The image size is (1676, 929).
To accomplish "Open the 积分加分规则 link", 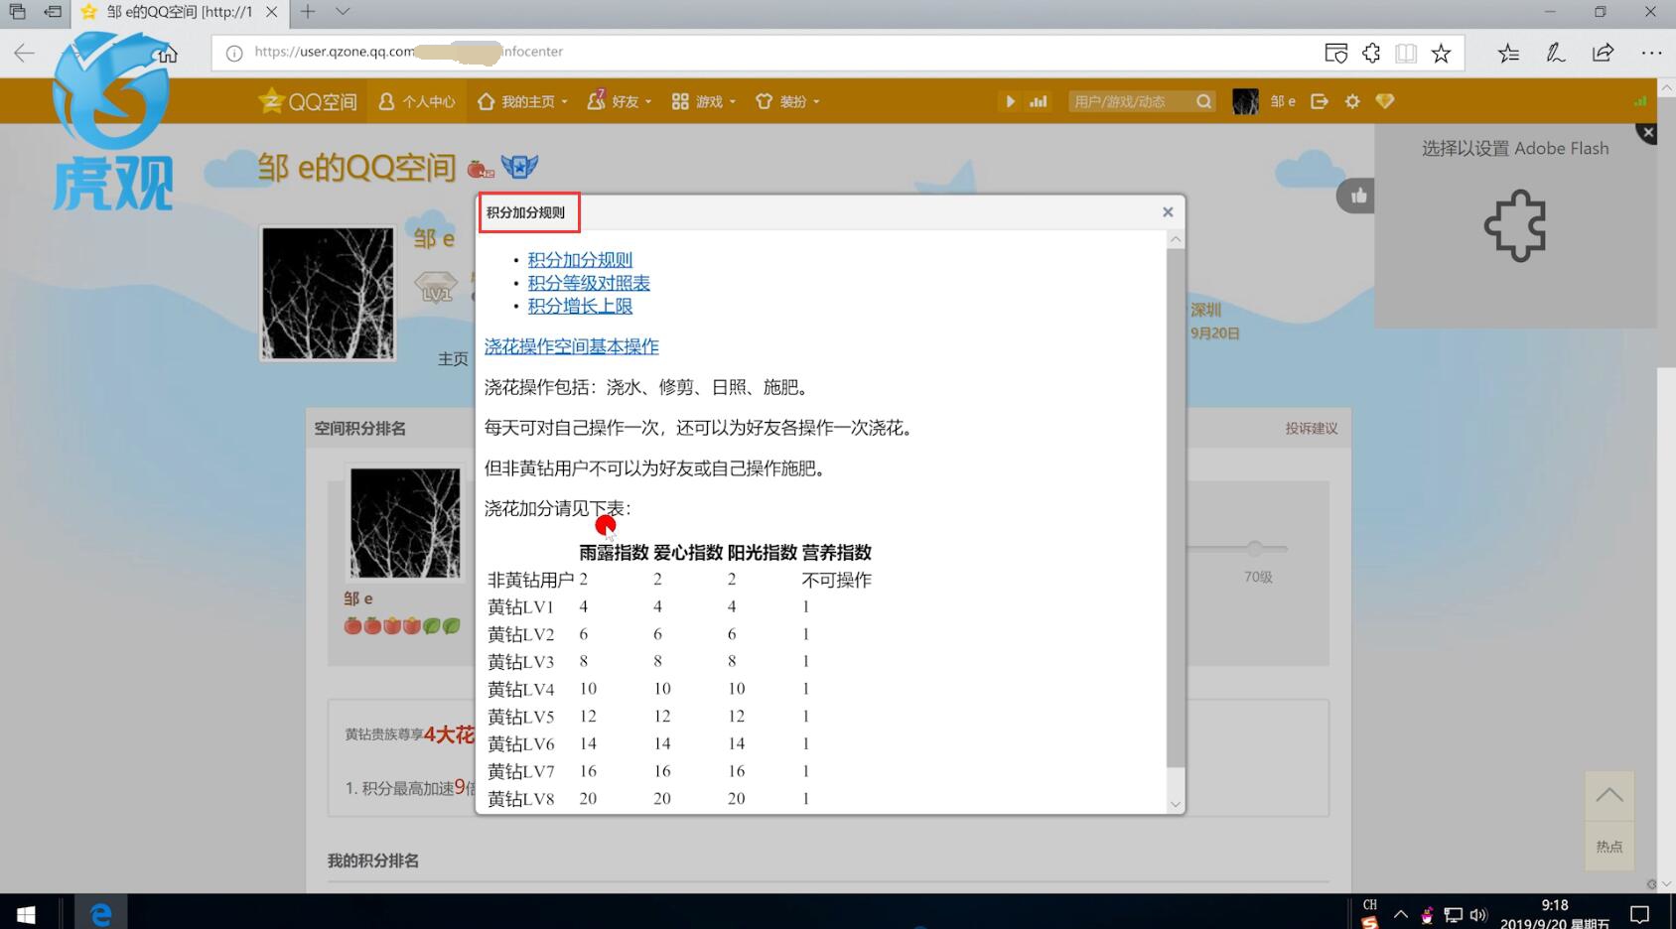I will 580,260.
